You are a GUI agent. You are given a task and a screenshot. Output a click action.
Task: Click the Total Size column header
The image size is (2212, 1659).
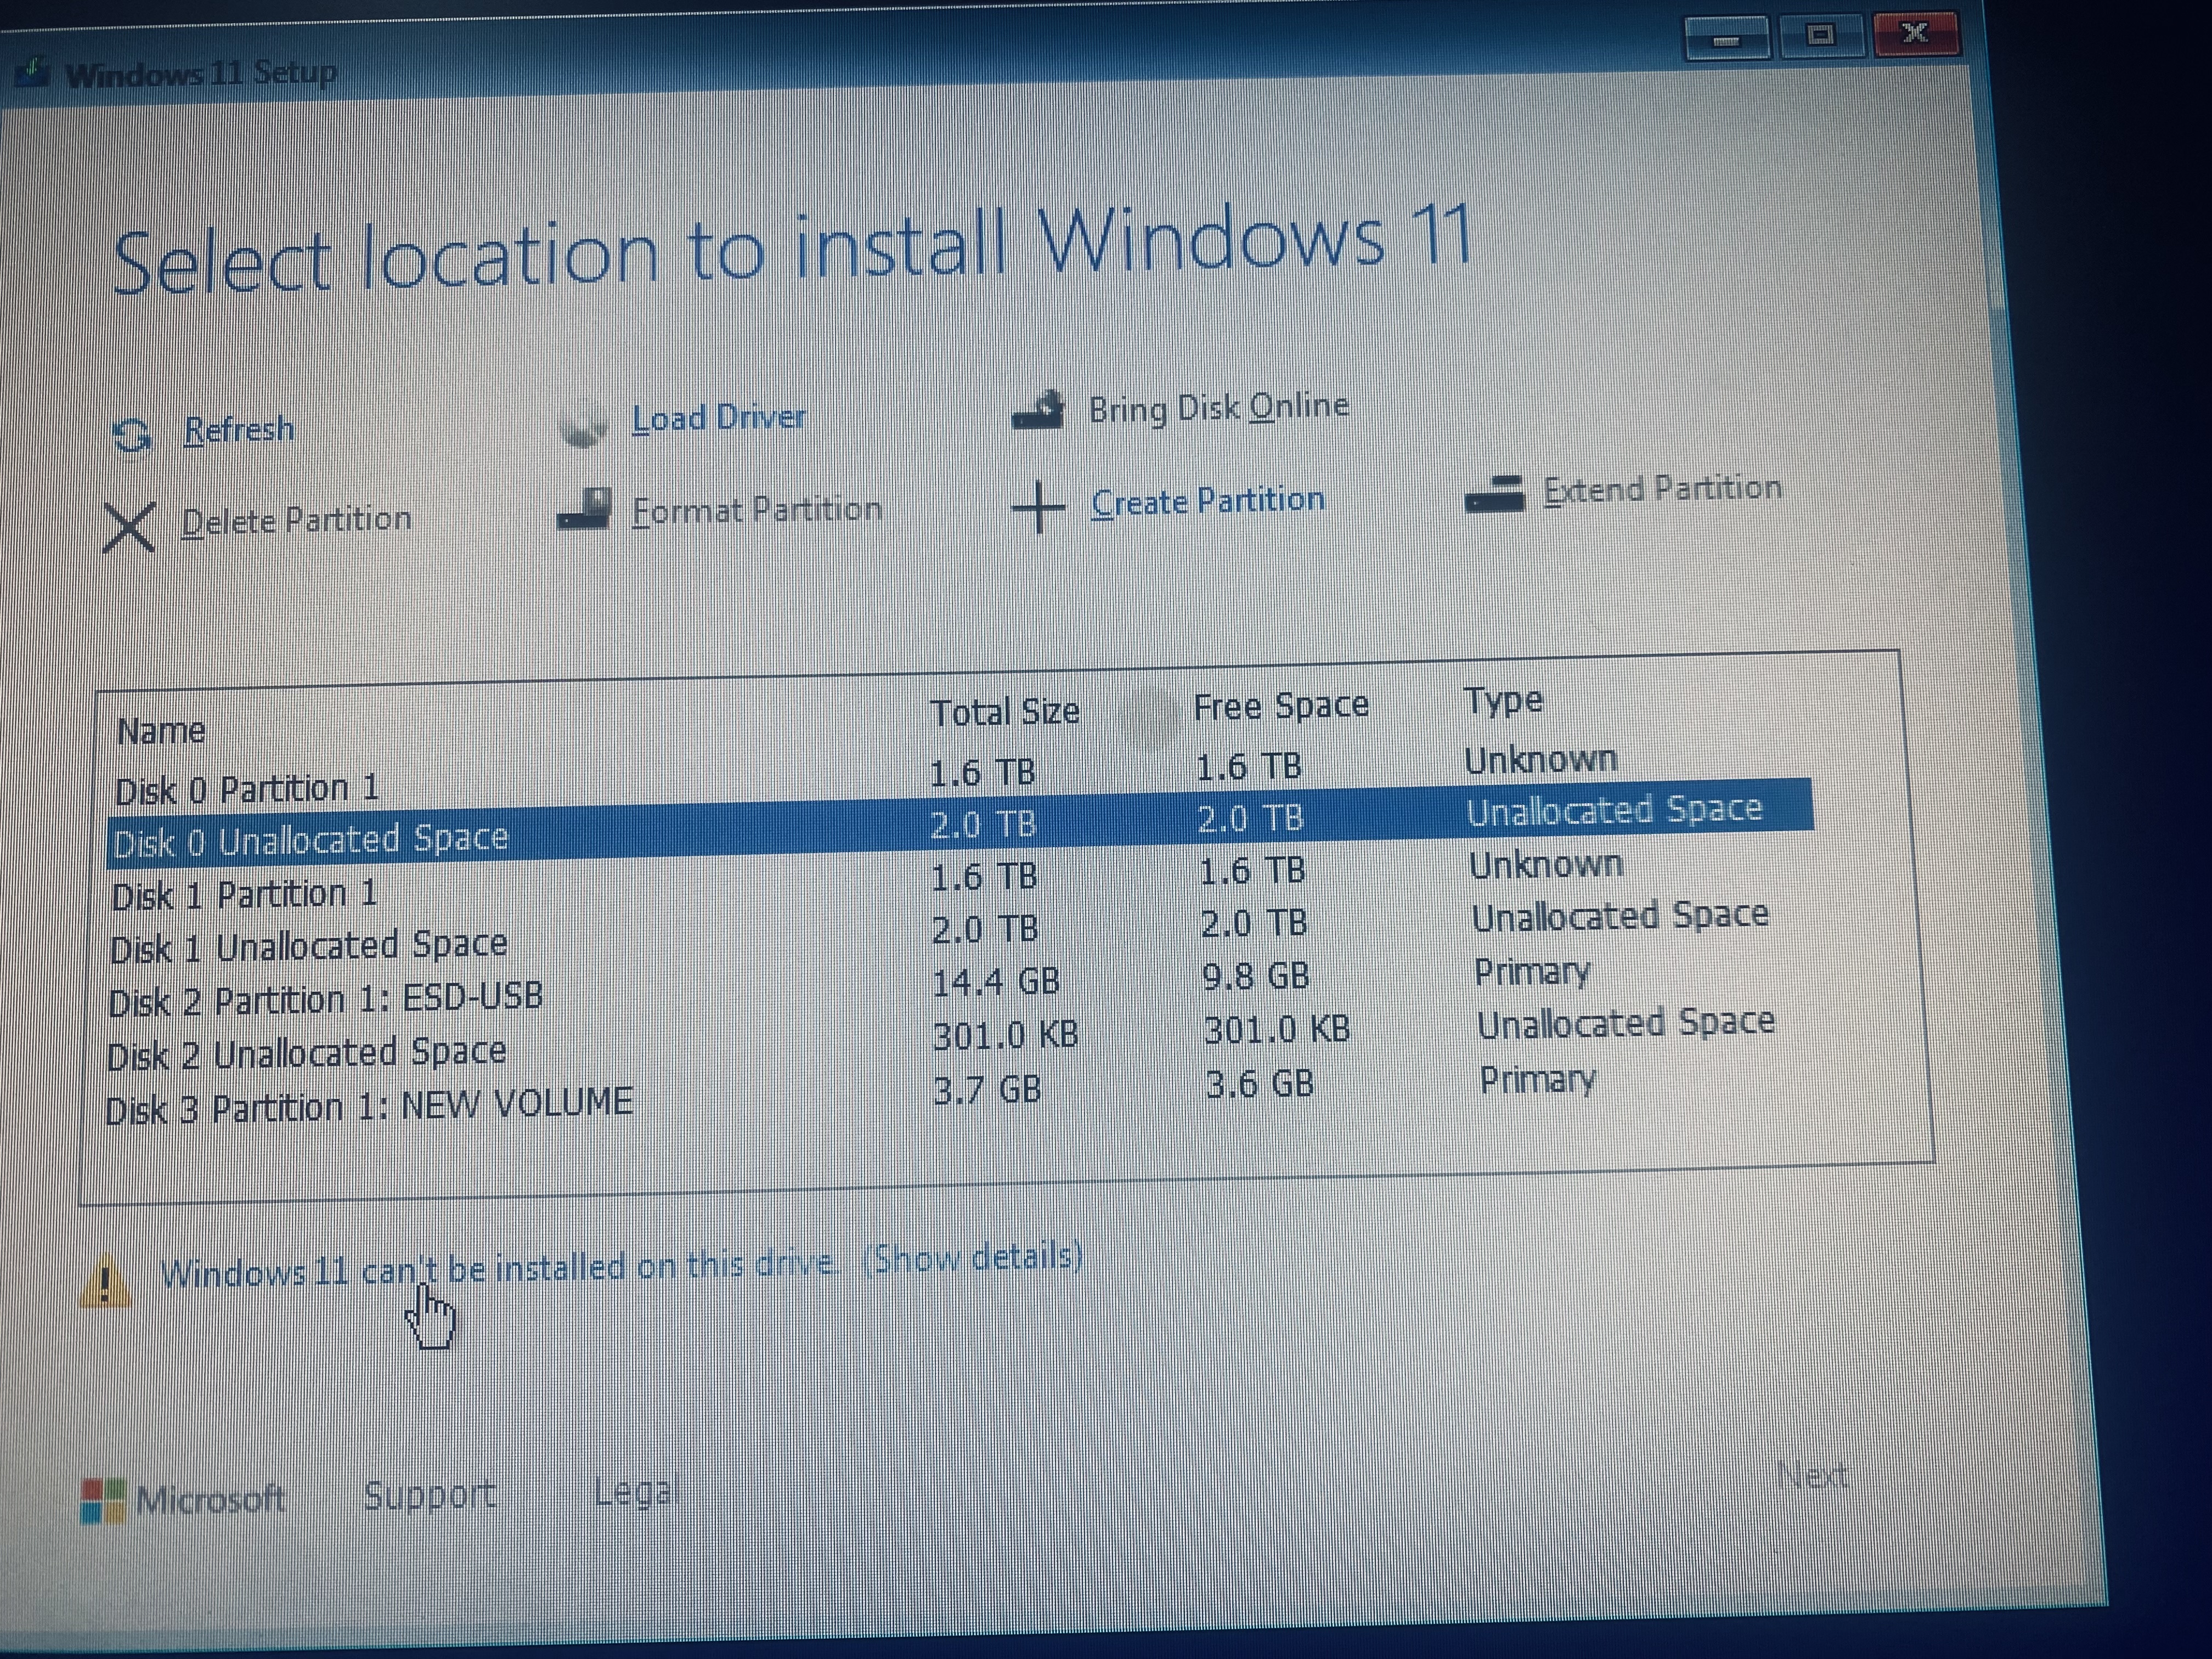pyautogui.click(x=1005, y=712)
